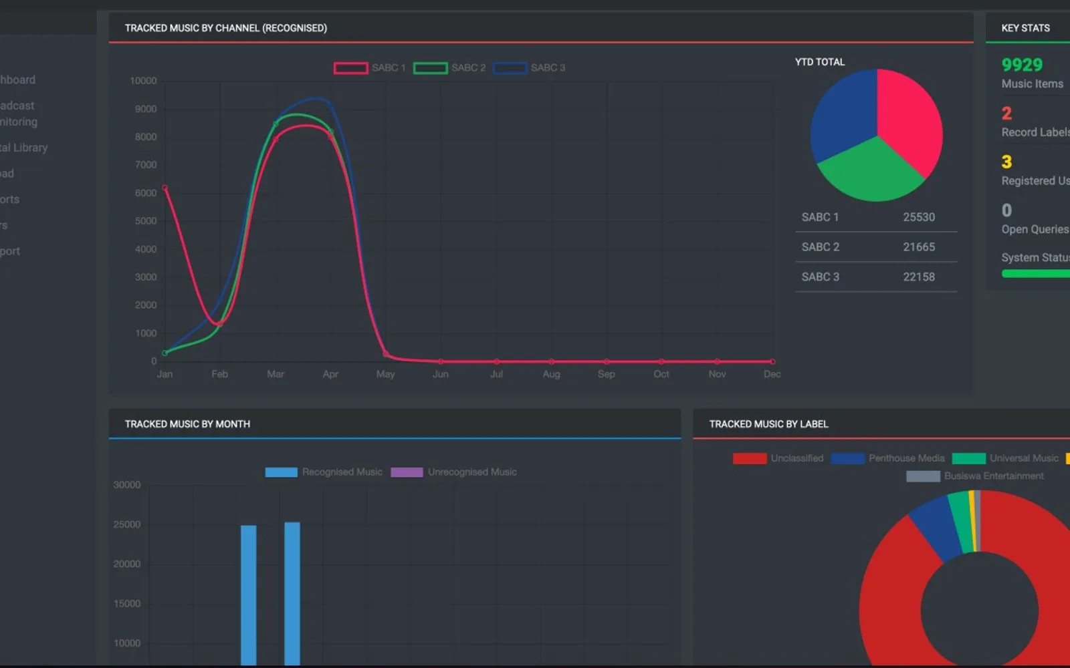Open the Reports sidebar item
The width and height of the screenshot is (1070, 668).
(10, 199)
